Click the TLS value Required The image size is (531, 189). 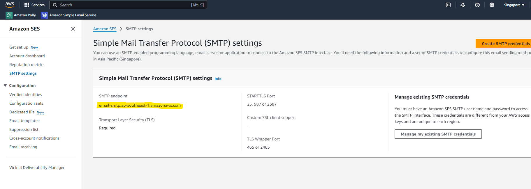[x=107, y=128]
